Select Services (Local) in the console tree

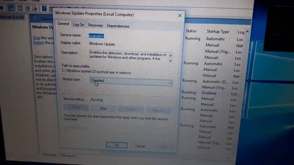(x=12, y=17)
